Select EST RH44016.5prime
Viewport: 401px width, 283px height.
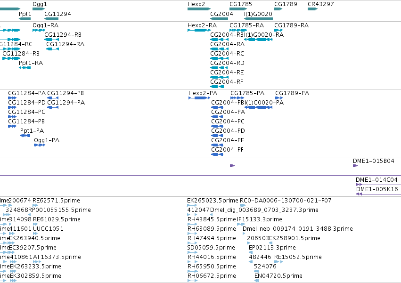(x=193, y=262)
